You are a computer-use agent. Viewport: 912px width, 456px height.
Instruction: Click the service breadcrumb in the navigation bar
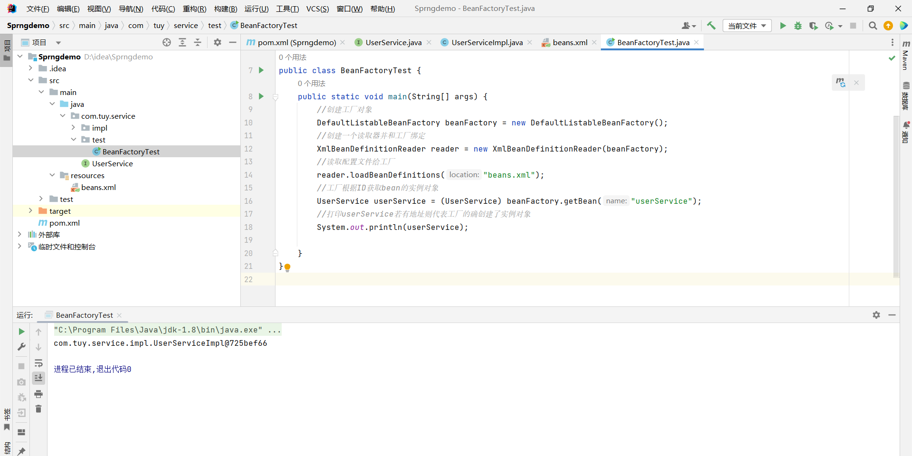(x=186, y=26)
